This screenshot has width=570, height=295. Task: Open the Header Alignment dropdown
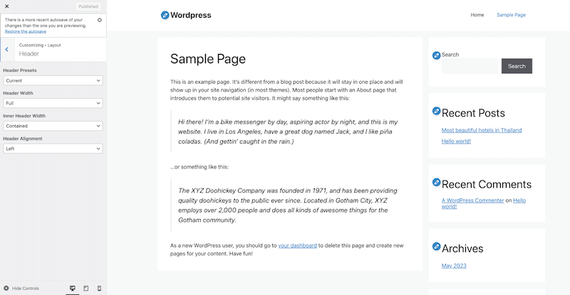[53, 149]
